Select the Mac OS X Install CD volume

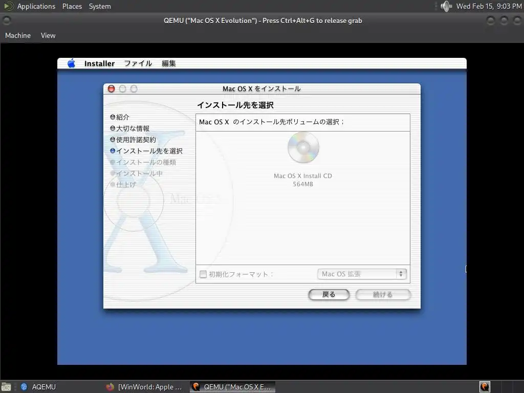point(303,147)
